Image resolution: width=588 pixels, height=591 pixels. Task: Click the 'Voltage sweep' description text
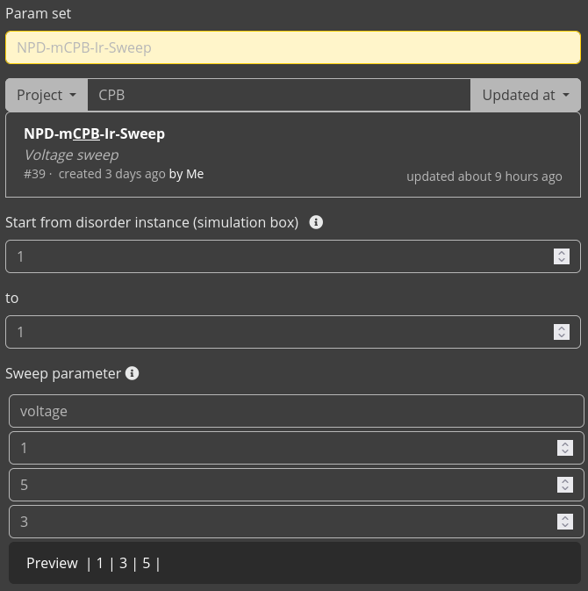(x=71, y=155)
